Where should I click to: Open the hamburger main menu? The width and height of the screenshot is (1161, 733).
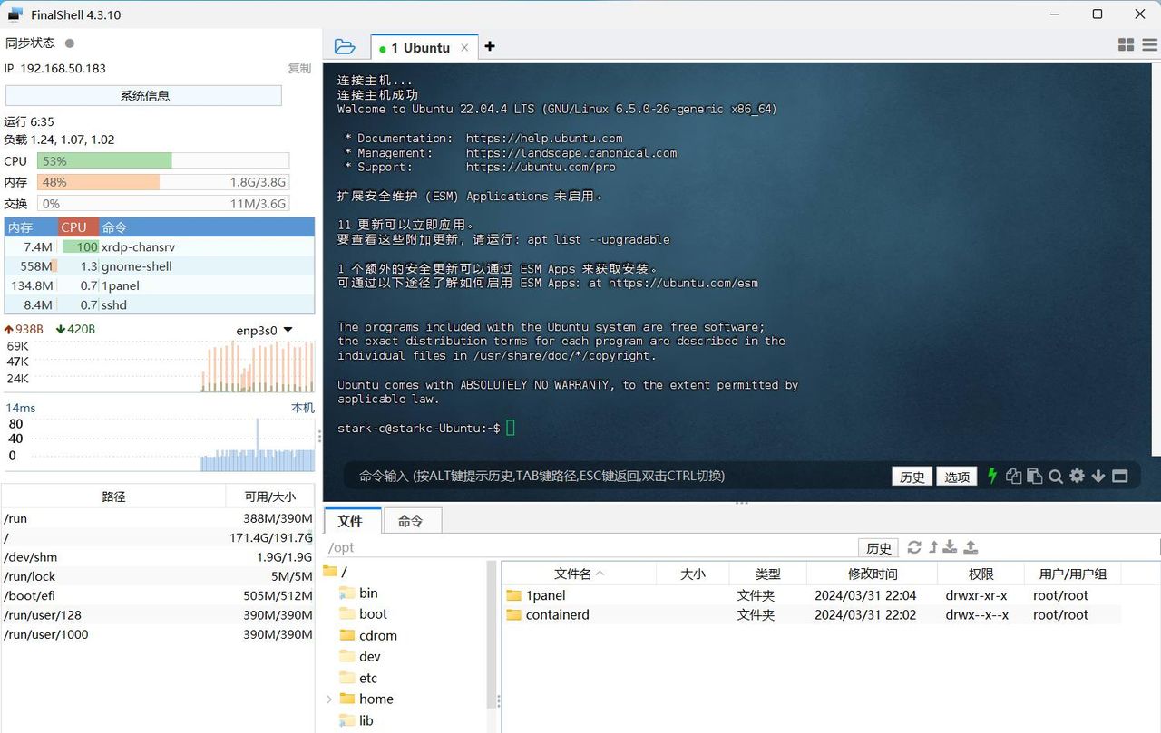(x=1150, y=45)
